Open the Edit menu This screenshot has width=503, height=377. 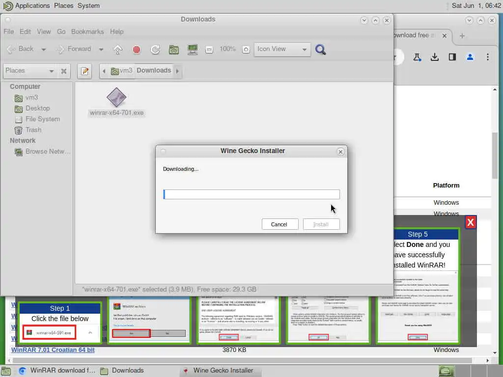click(x=25, y=31)
